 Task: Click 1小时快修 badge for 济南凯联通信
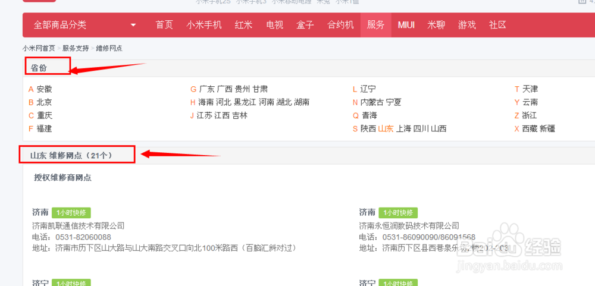point(71,212)
